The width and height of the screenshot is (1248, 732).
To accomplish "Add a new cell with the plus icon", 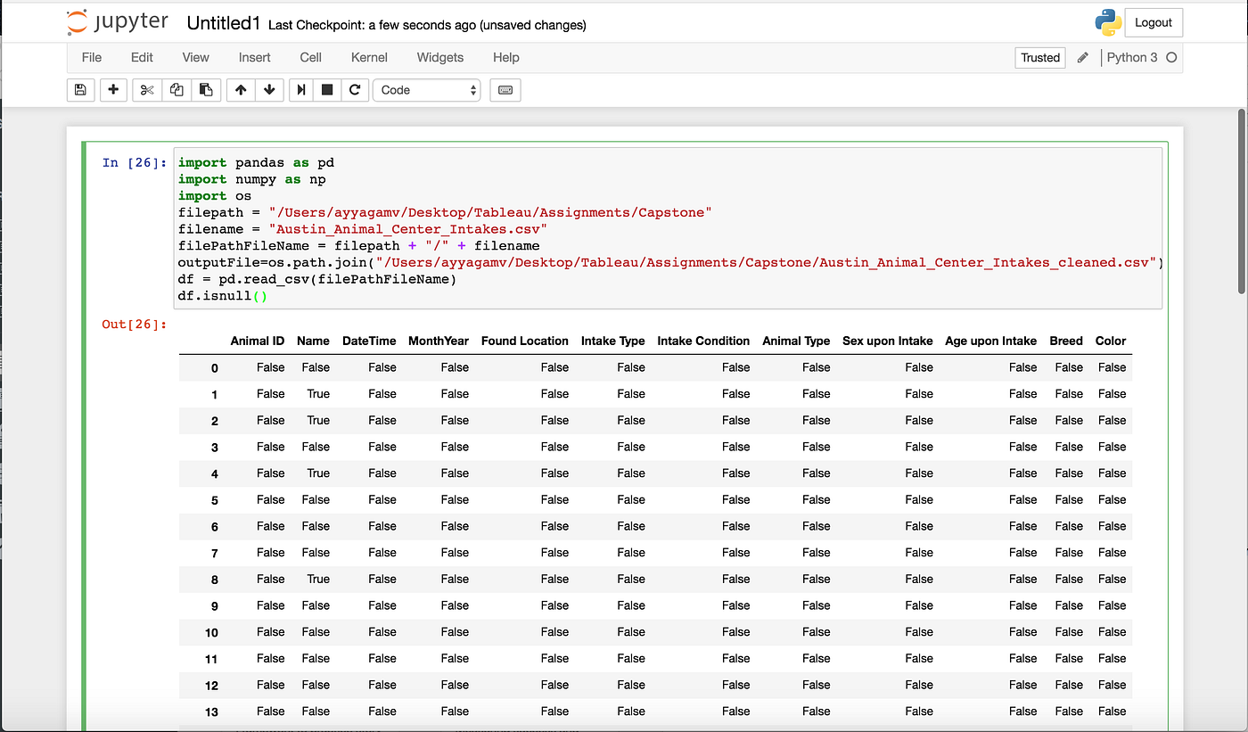I will click(113, 89).
